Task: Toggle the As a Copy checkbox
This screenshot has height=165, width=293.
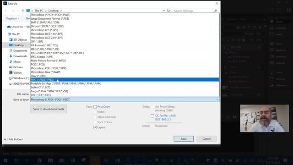Action: [95, 107]
